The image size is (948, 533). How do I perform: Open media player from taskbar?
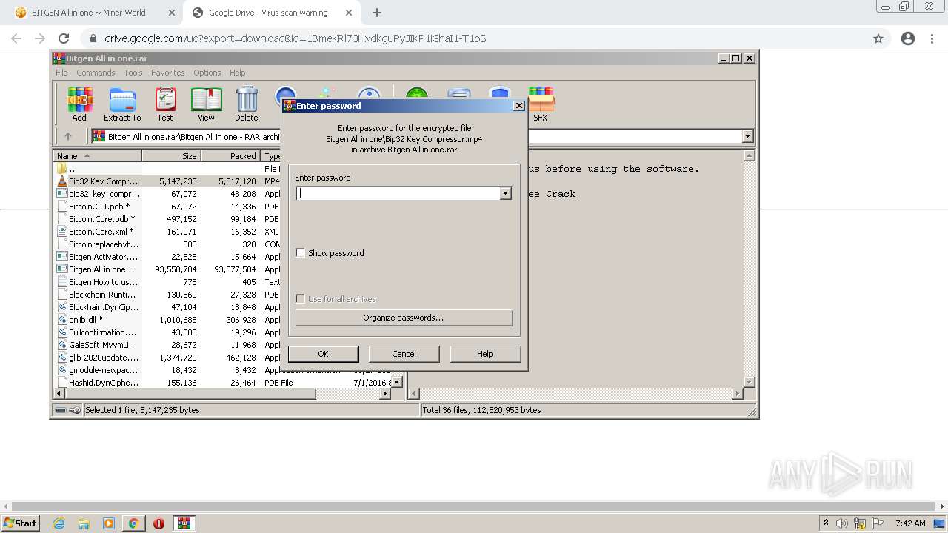(109, 523)
